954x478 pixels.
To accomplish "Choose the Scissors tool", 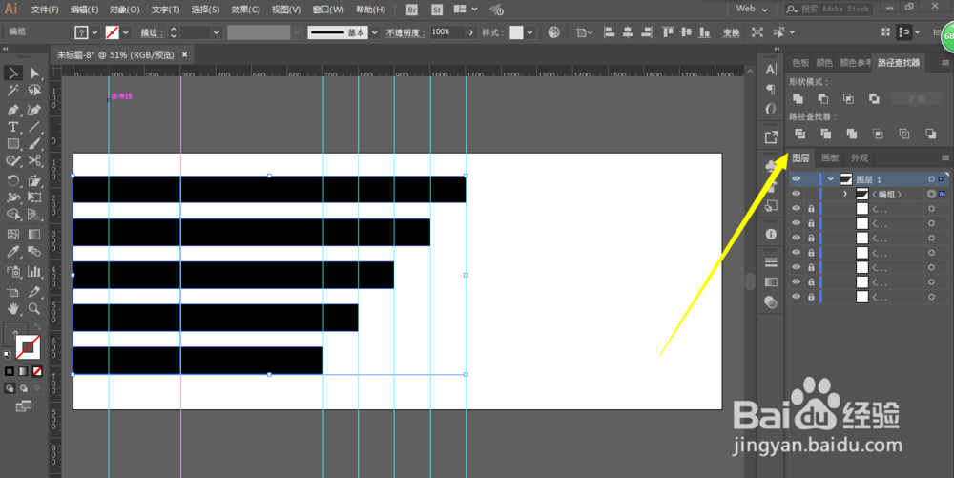I will click(34, 161).
